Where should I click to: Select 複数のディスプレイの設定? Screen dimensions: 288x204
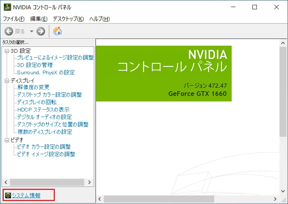(45, 132)
